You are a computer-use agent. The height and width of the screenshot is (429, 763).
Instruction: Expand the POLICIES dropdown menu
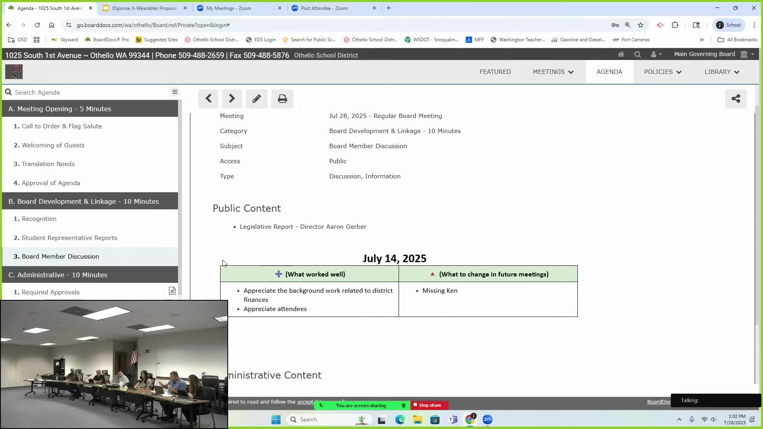(x=662, y=72)
